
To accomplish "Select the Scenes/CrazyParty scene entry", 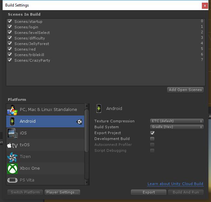I will [x=105, y=60].
